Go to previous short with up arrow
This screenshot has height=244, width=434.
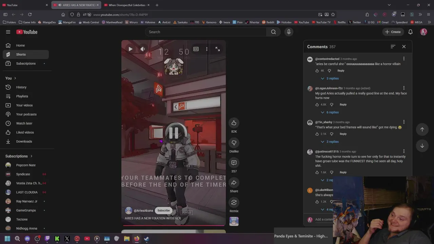coord(422,129)
